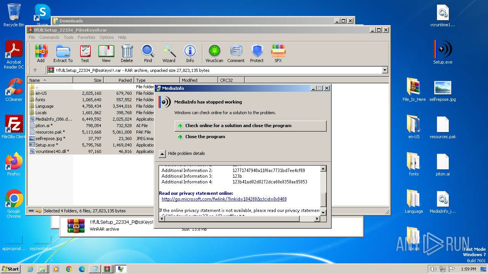
Task: Collapse problem details with Hide arrow
Action: (162, 154)
